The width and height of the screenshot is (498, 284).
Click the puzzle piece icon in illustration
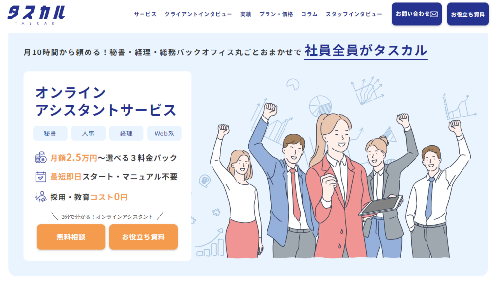(216, 212)
